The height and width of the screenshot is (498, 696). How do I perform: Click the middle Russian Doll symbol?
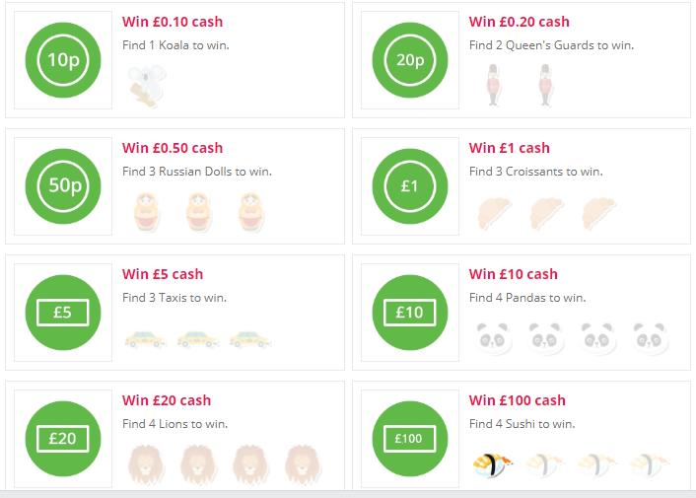tap(198, 211)
